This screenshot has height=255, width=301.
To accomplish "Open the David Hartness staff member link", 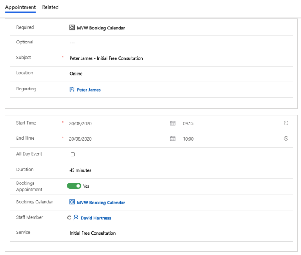I will 96,218.
